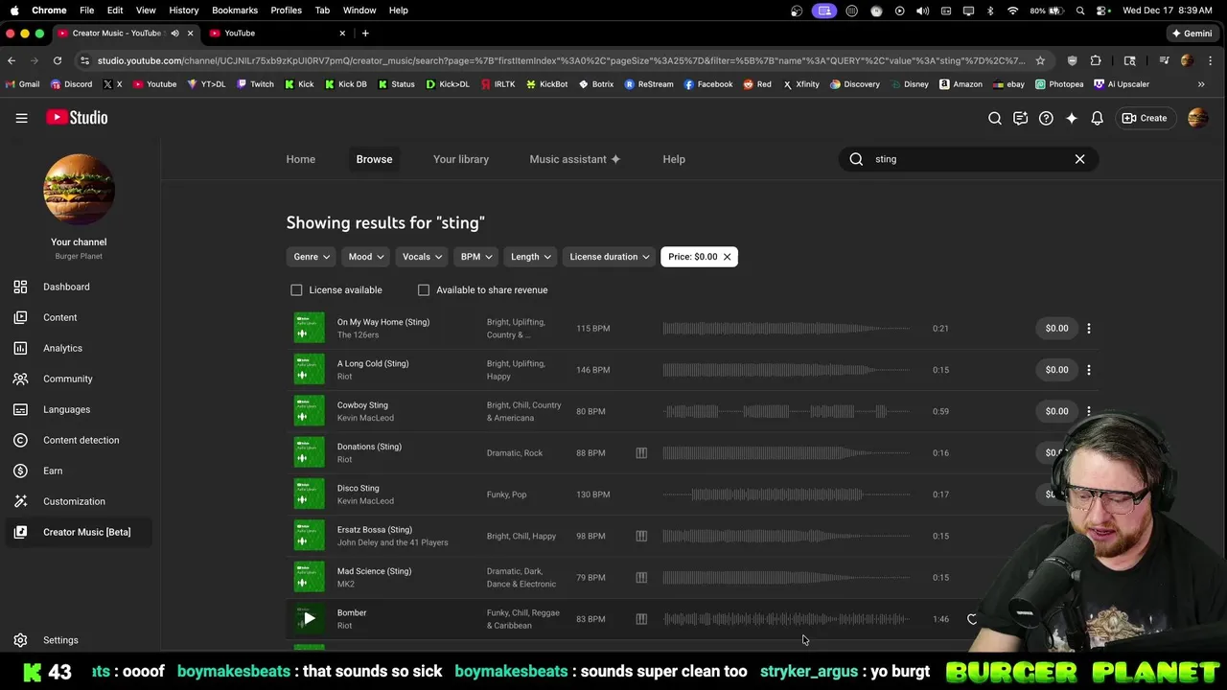Remove the Price: $0.00 filter chip

point(727,257)
